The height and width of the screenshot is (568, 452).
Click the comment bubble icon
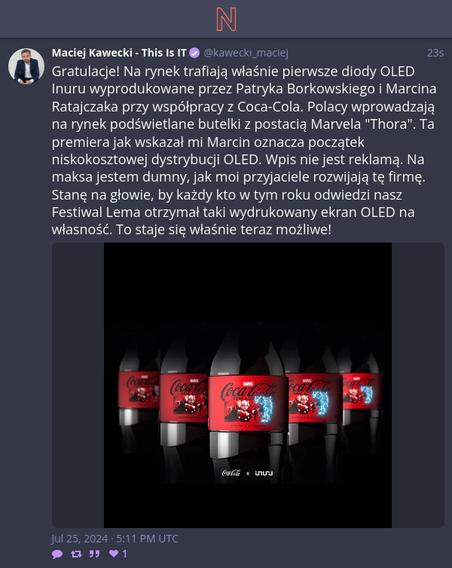click(57, 554)
